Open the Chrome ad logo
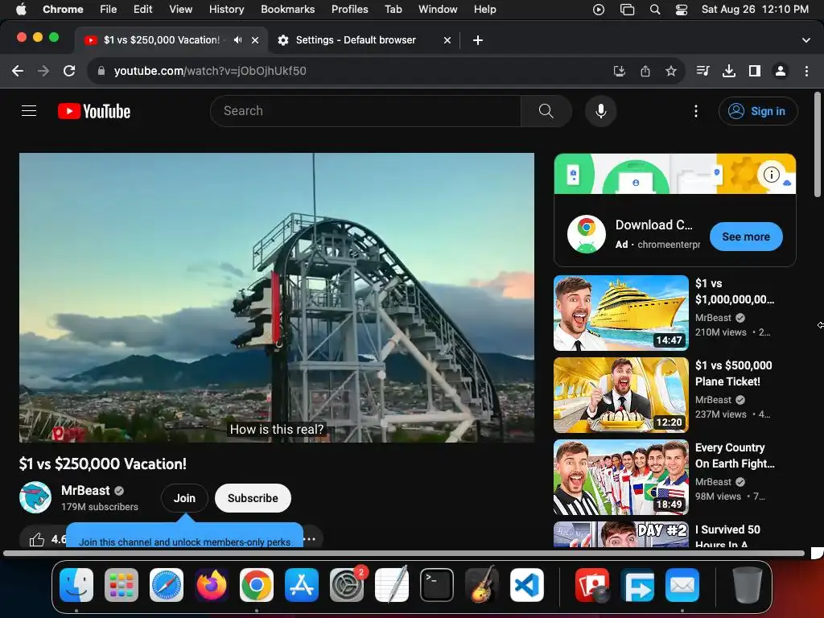824x618 pixels. [587, 234]
